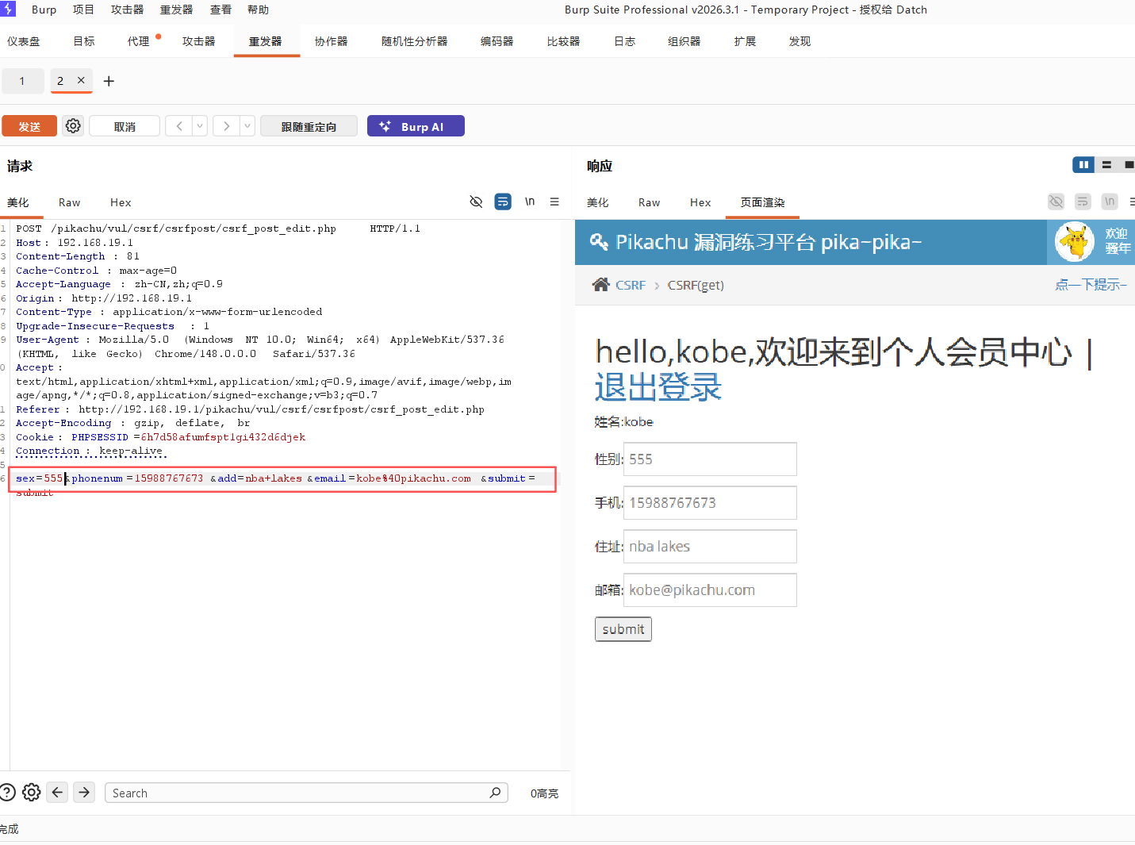Click the Pikachu avatar image
The image size is (1135, 845).
coord(1075,241)
